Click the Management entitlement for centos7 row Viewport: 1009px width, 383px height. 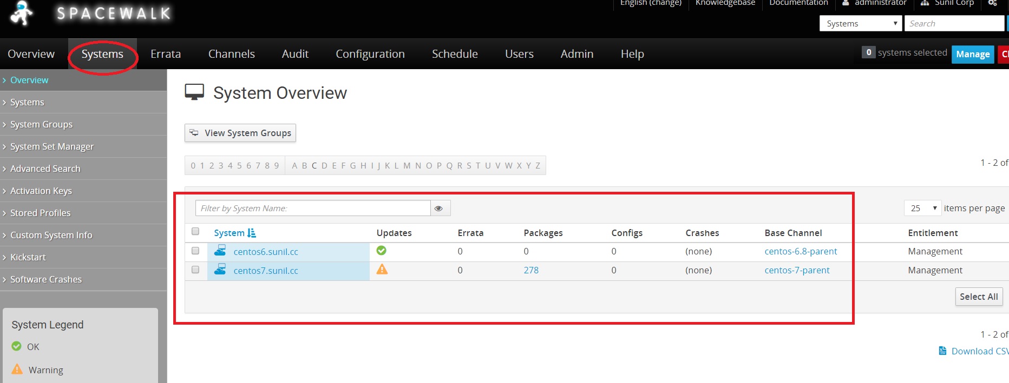935,270
